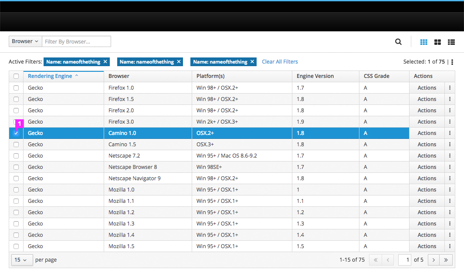The height and width of the screenshot is (276, 464).
Task: Click Actions button for Camino 1.0
Action: point(427,133)
